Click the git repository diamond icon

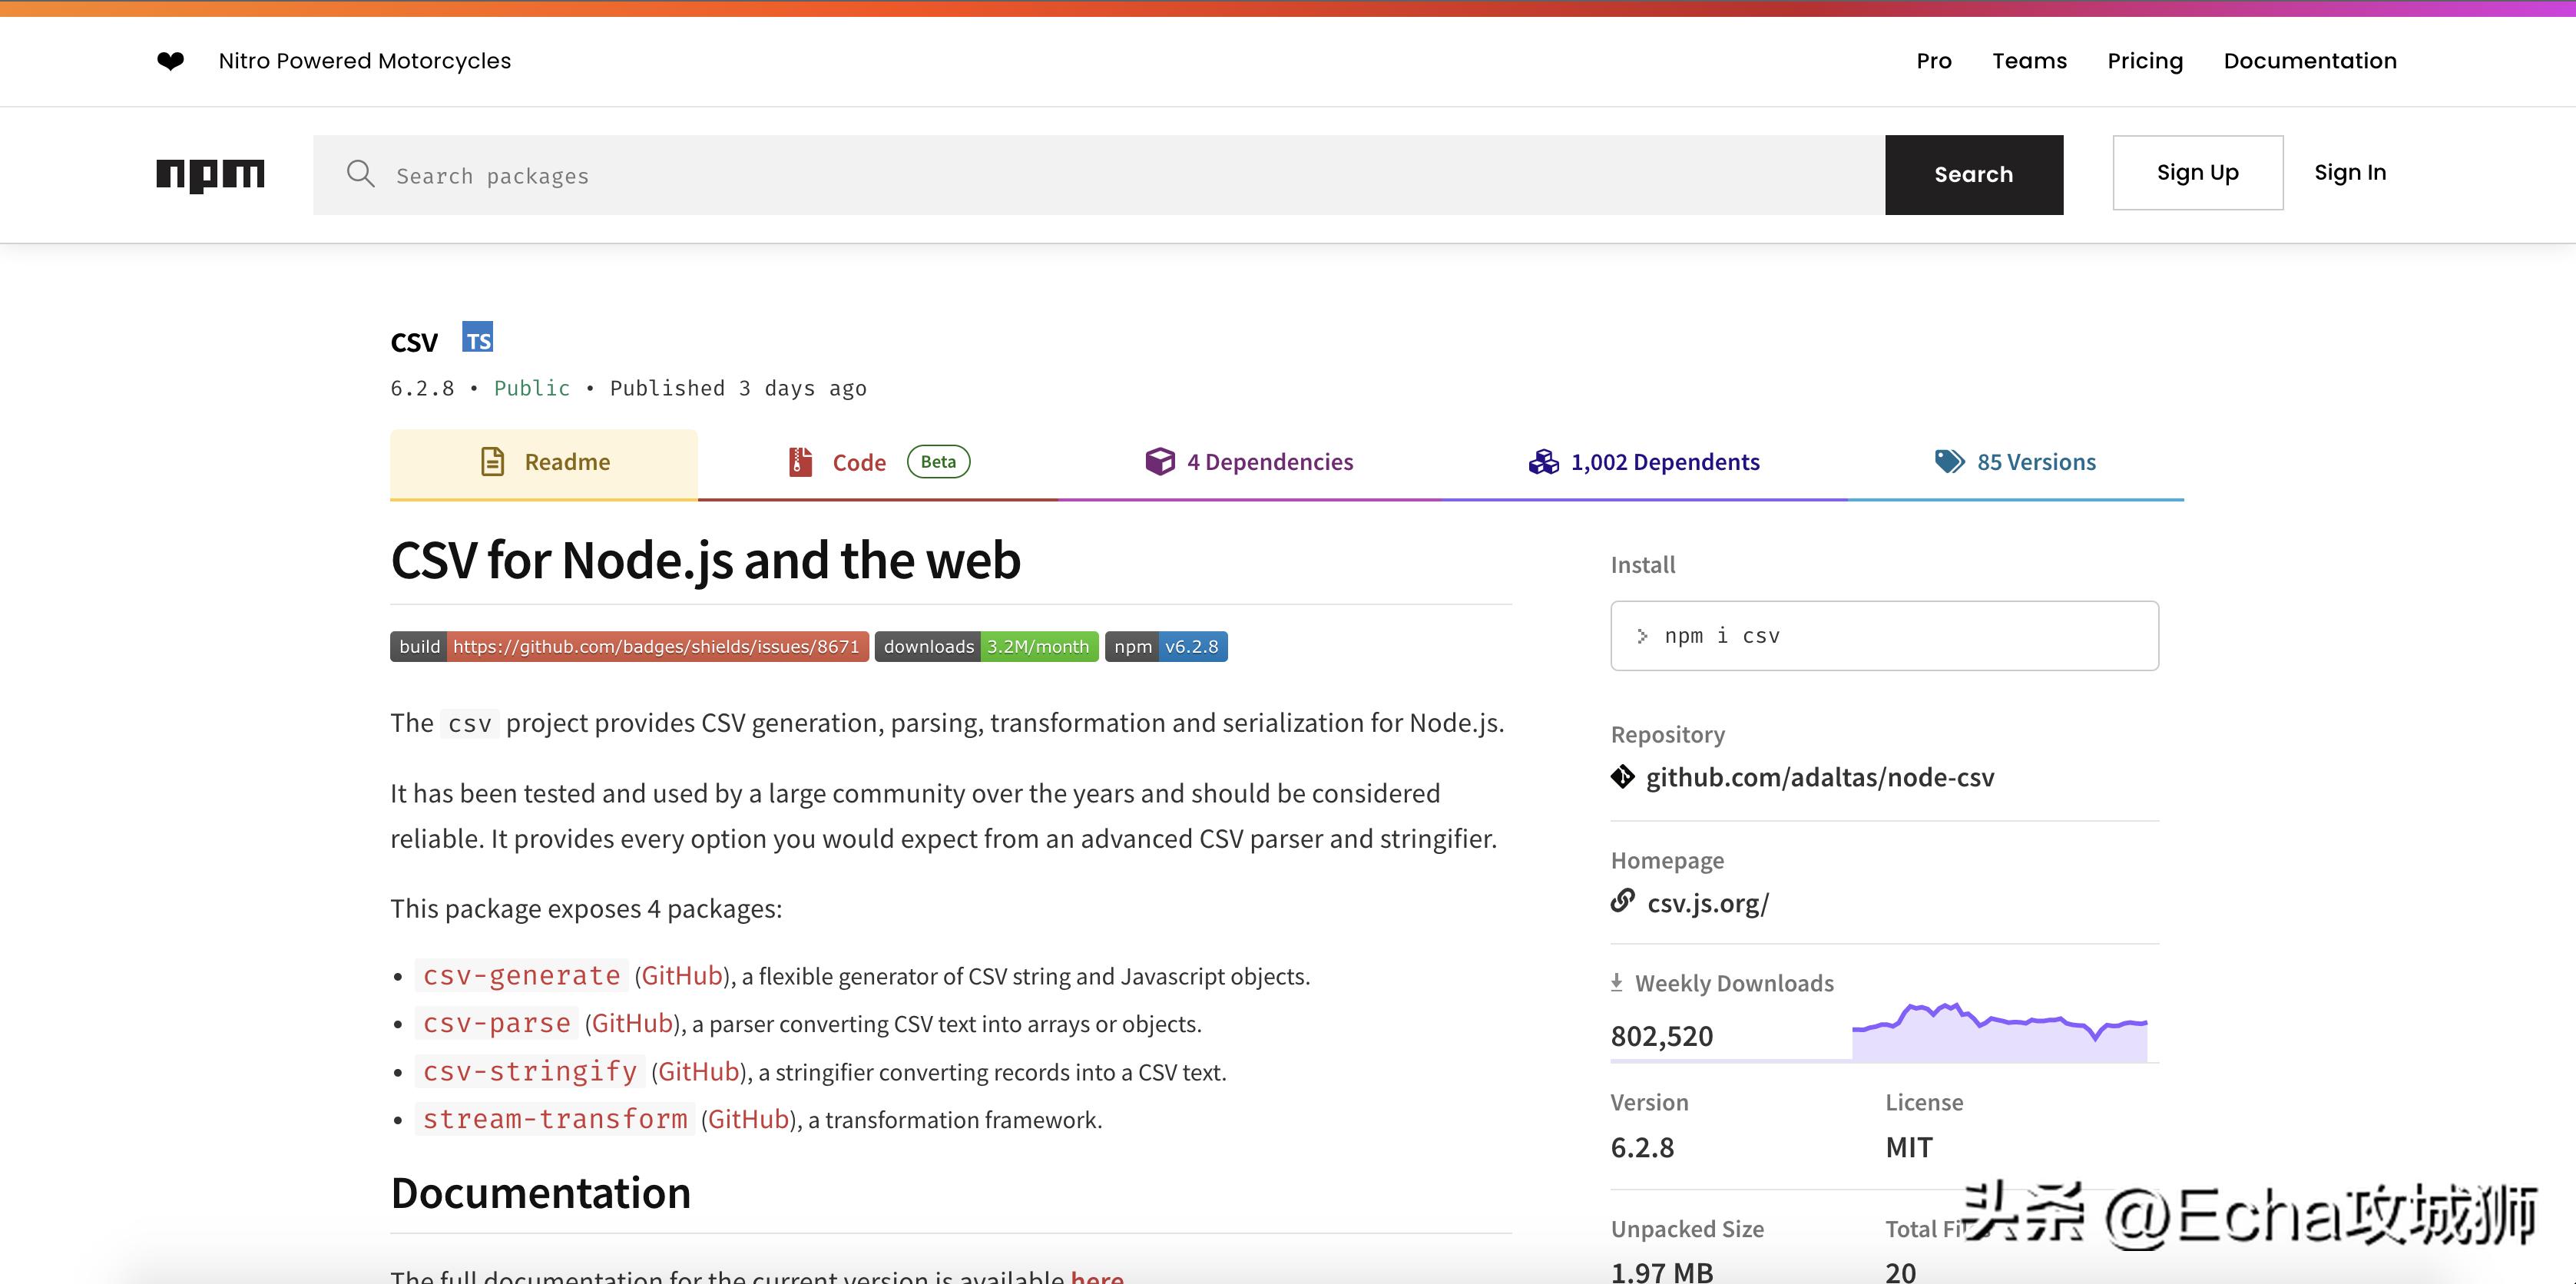click(x=1622, y=777)
